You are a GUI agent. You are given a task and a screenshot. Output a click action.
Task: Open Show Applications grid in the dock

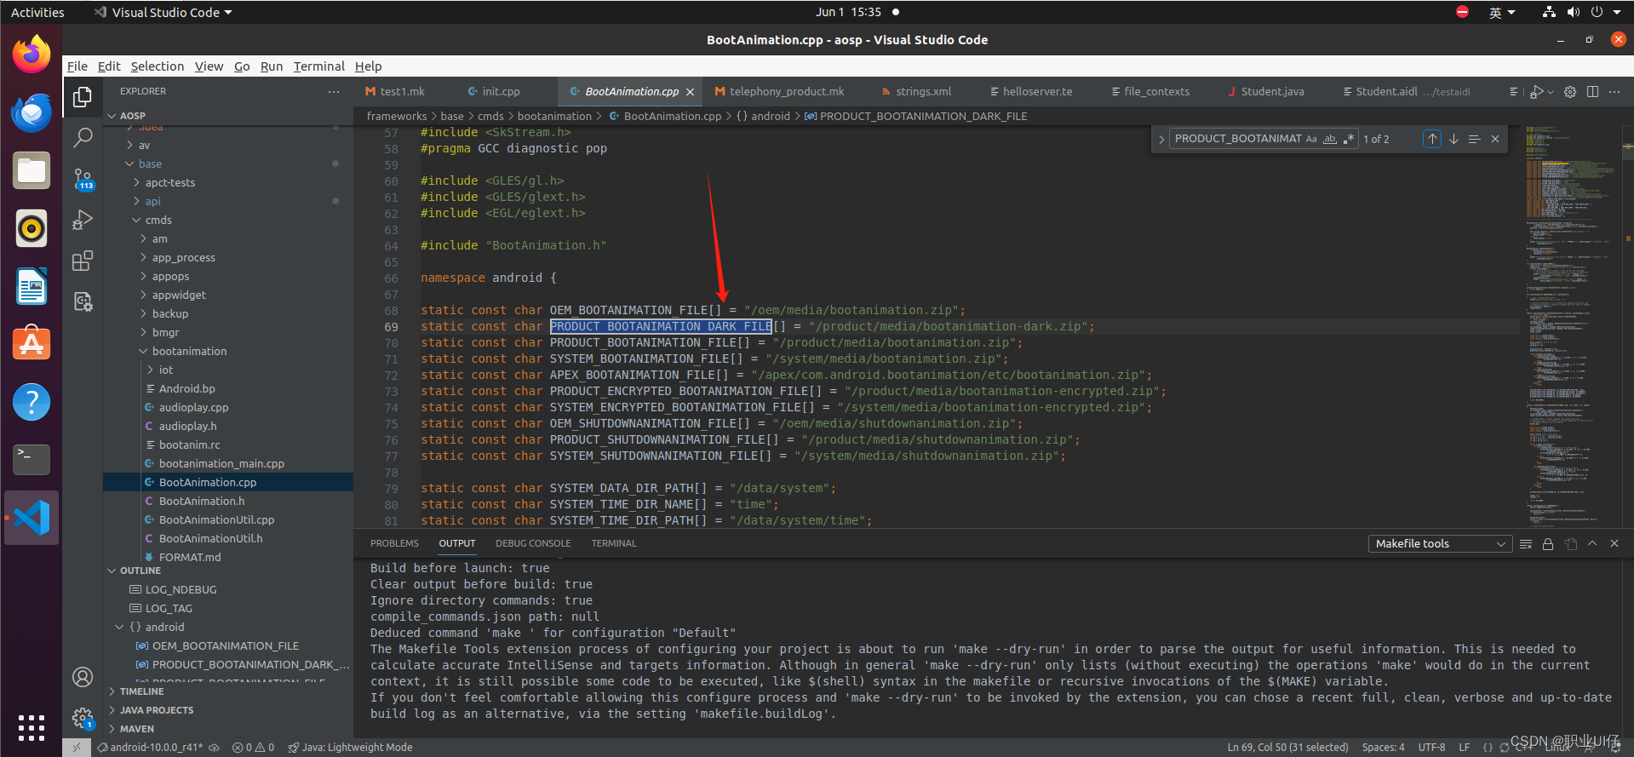point(32,728)
